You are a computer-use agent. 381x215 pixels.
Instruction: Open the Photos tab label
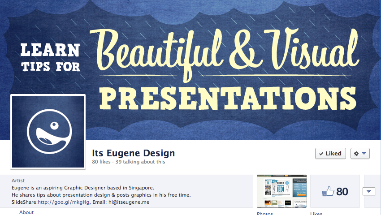tap(264, 213)
